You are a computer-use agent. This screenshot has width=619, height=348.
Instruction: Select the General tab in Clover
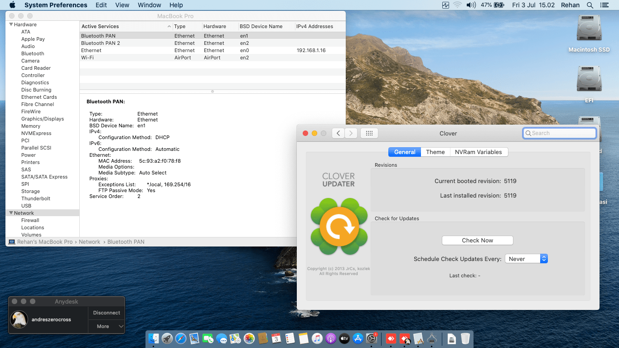(405, 152)
